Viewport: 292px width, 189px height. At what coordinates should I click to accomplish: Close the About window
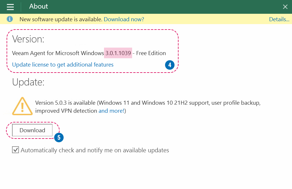click(x=285, y=7)
